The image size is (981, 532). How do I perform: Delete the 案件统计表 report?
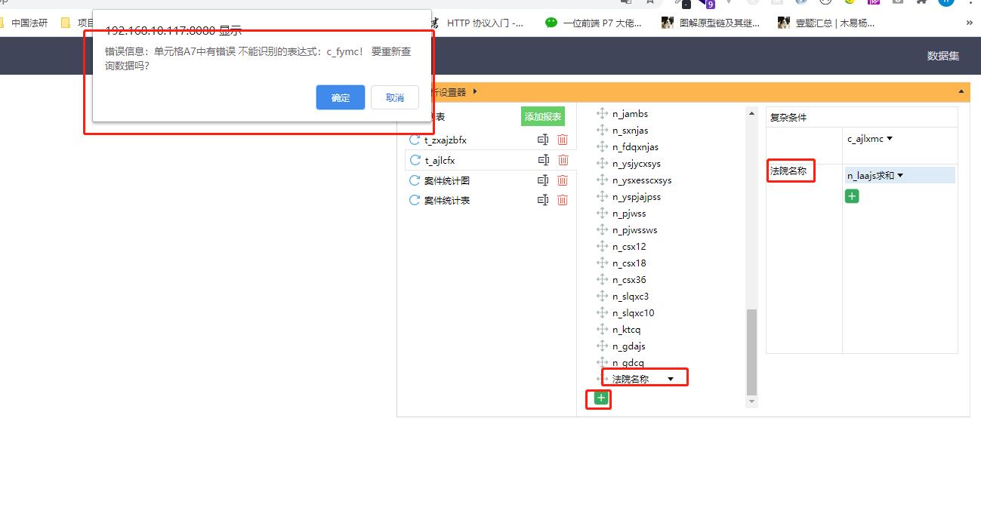[563, 200]
